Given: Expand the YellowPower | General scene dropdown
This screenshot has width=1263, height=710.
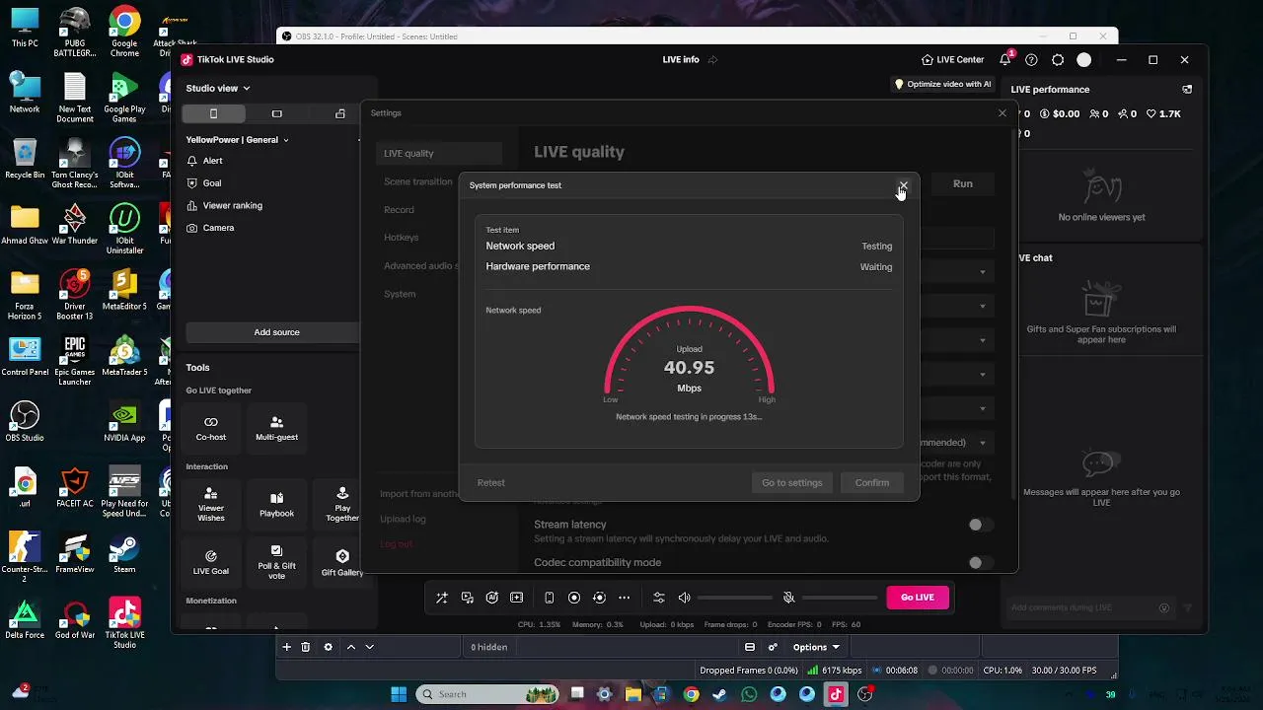Looking at the screenshot, I should (x=238, y=140).
